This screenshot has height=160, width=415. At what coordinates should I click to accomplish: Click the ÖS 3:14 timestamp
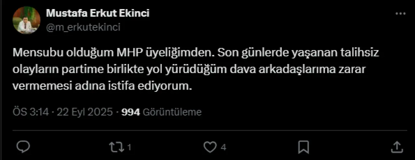[30, 112]
